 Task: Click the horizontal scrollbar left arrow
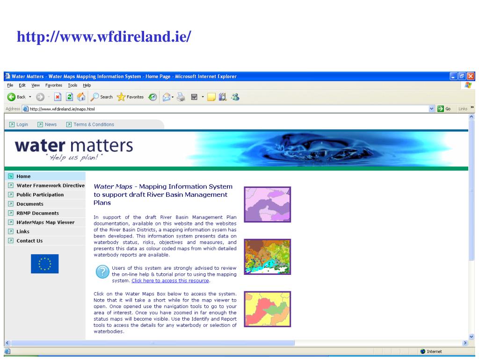coord(7,343)
